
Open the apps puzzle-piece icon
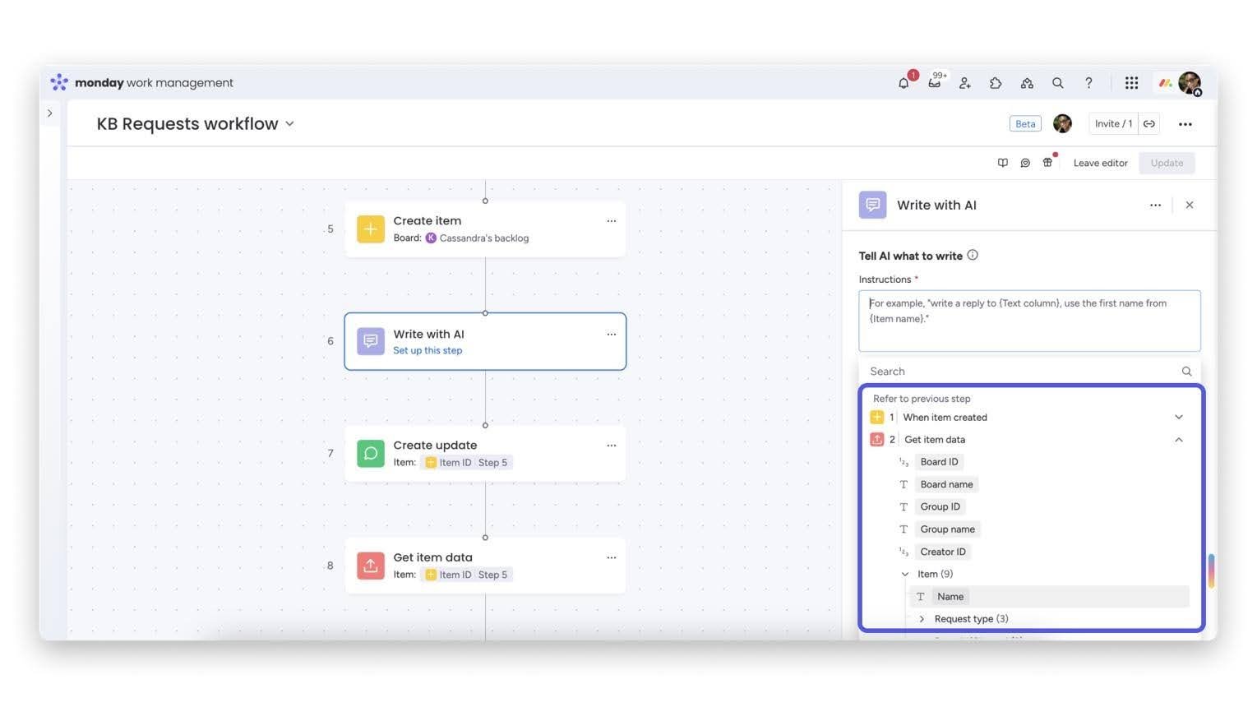[996, 83]
